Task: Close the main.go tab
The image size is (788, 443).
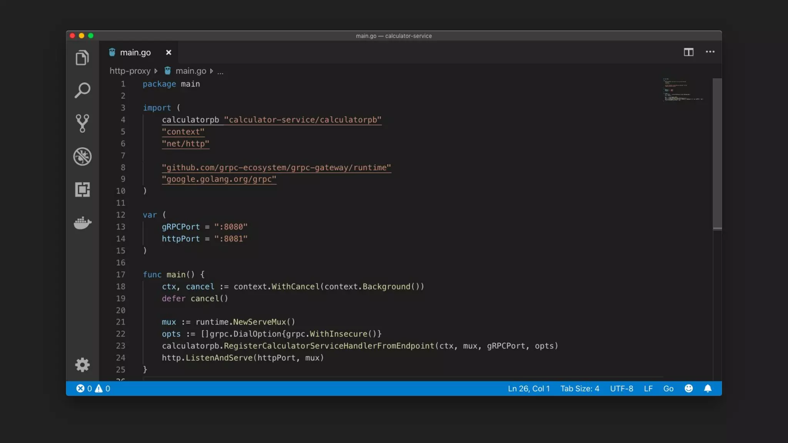Action: coord(169,52)
